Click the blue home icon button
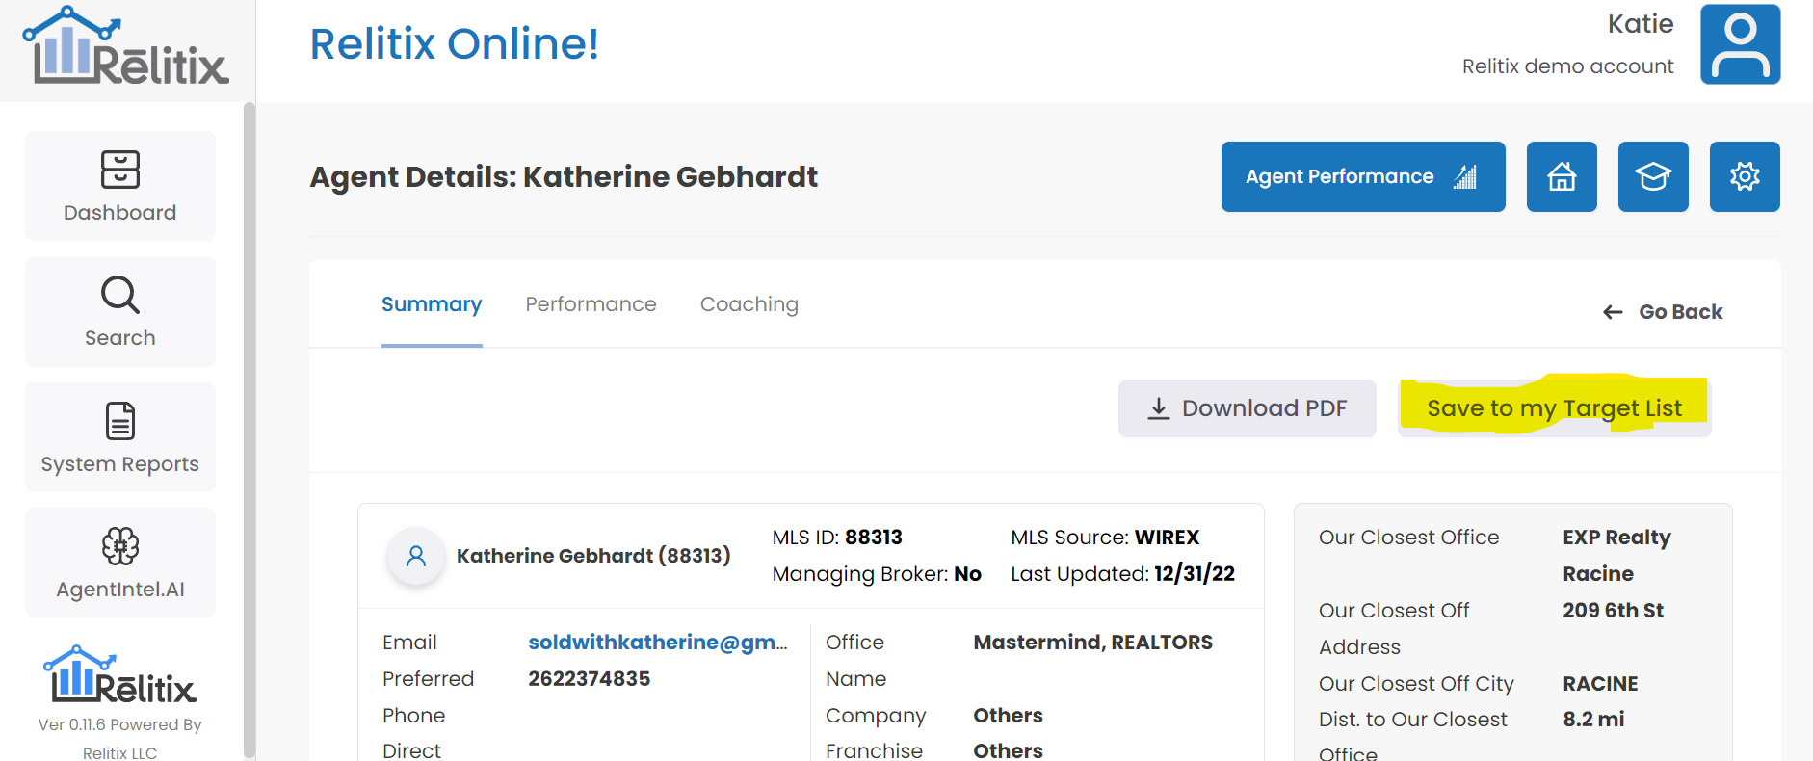 click(1562, 176)
